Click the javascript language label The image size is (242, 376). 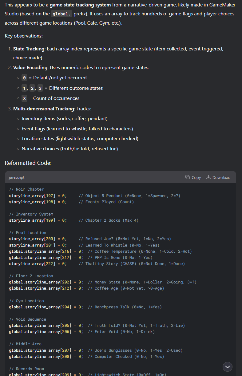[x=17, y=177]
